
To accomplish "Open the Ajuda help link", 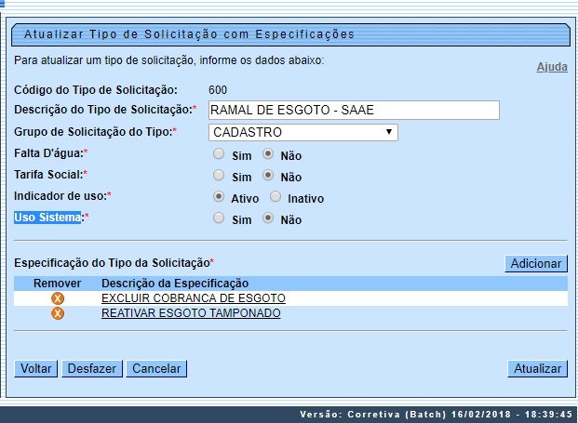I will coord(552,68).
